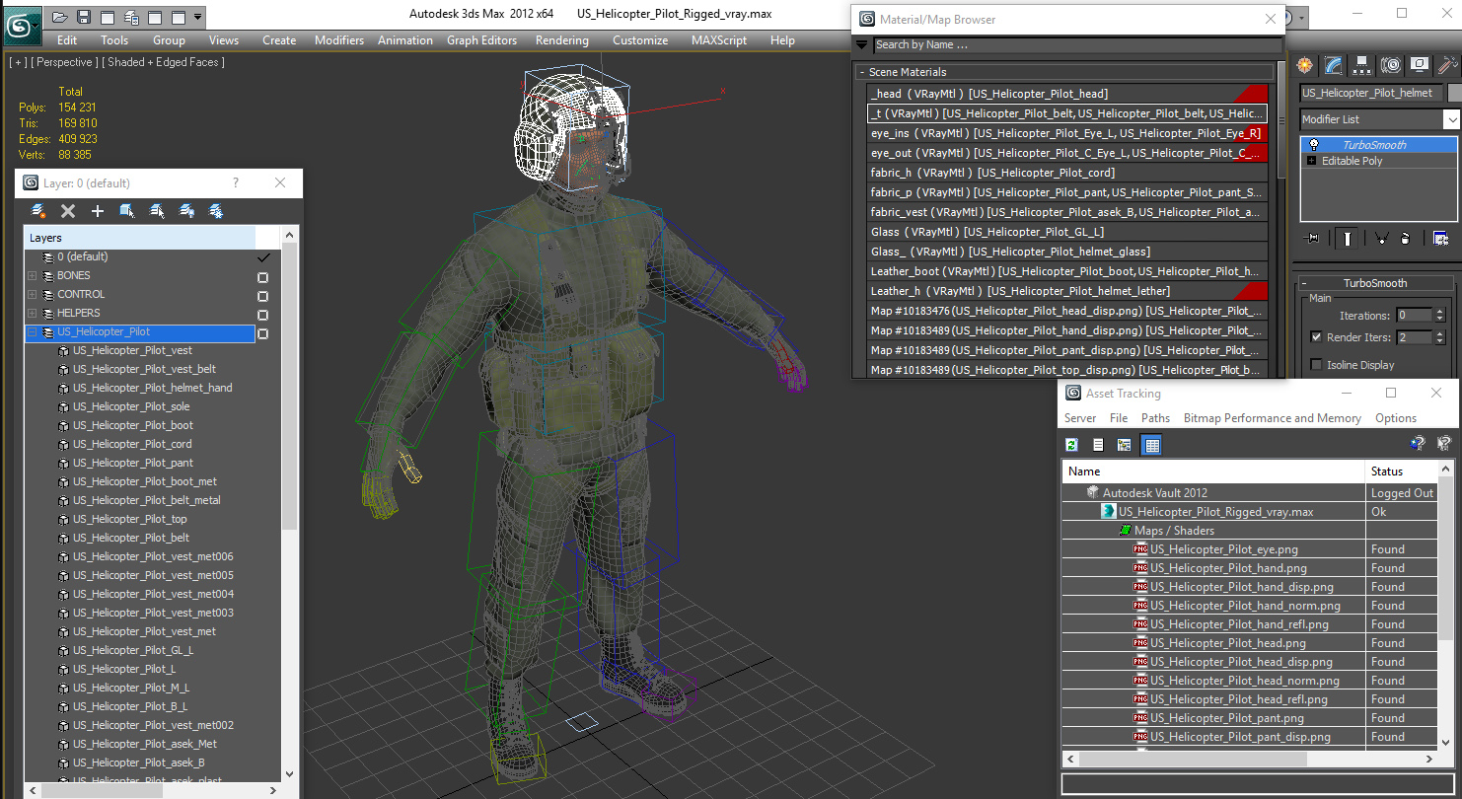Click Freeze/Unfreeze All Layers icon
The height and width of the screenshot is (799, 1462).
tap(216, 211)
